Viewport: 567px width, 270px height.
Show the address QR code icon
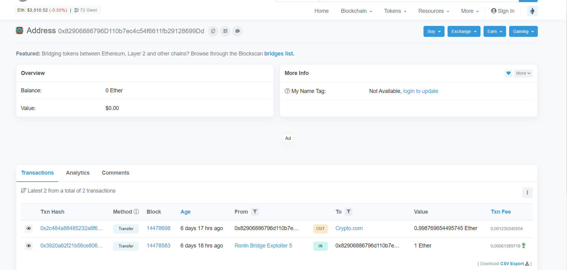click(x=225, y=31)
